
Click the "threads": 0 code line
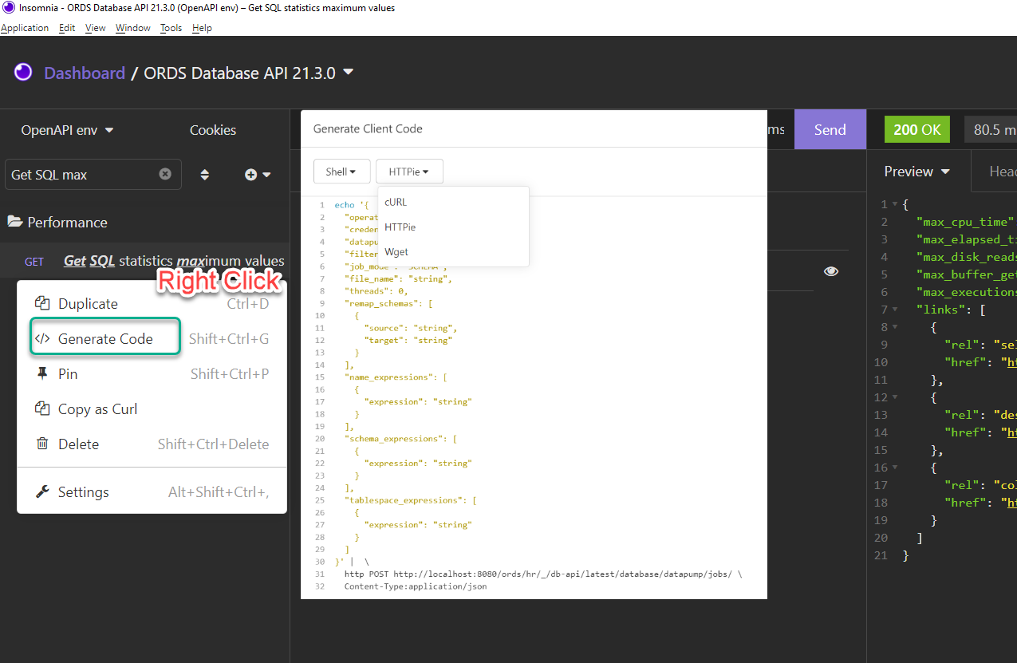pyautogui.click(x=376, y=291)
